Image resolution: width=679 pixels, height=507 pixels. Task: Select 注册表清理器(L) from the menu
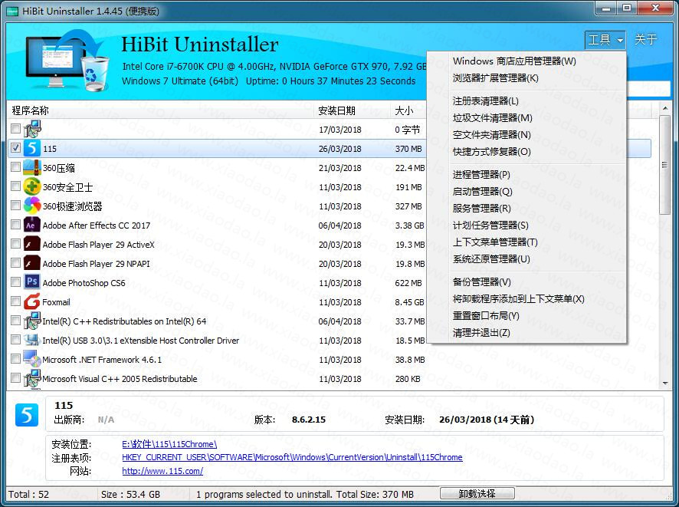485,101
